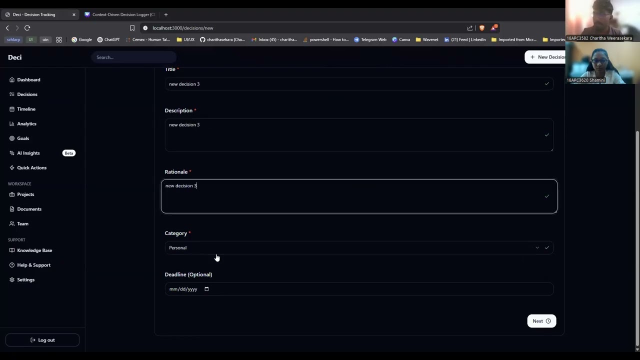The height and width of the screenshot is (360, 640).
Task: Click the Help & Support icon
Action: [x=12, y=265]
